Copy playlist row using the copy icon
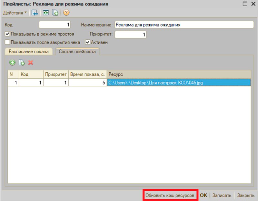The image size is (258, 201). click(x=22, y=63)
